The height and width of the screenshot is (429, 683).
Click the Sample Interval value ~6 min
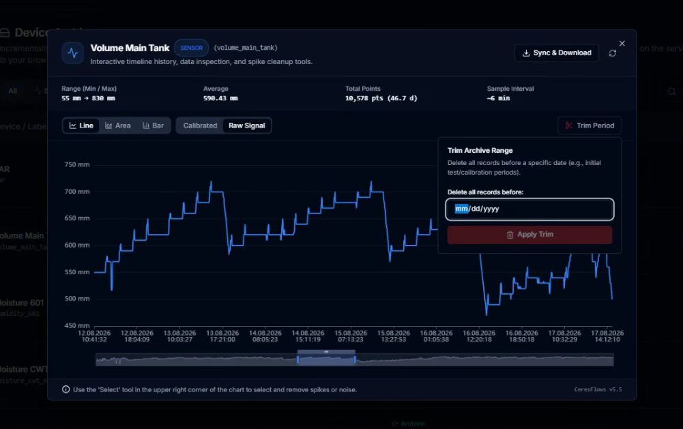(498, 98)
